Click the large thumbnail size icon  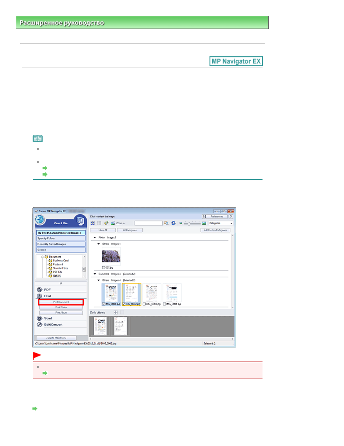(x=204, y=223)
